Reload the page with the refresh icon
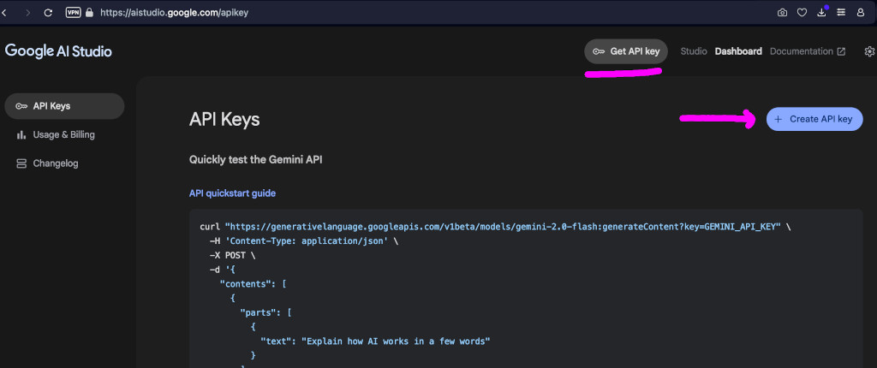The width and height of the screenshot is (877, 368). (48, 12)
